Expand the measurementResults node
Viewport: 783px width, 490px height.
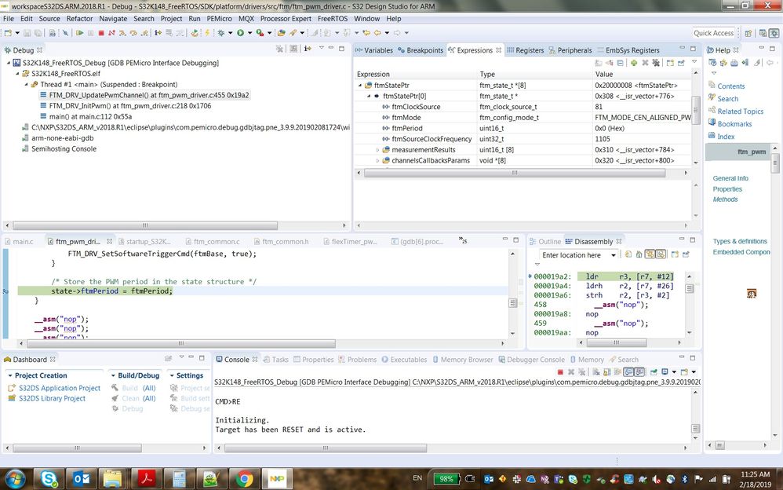pos(378,150)
